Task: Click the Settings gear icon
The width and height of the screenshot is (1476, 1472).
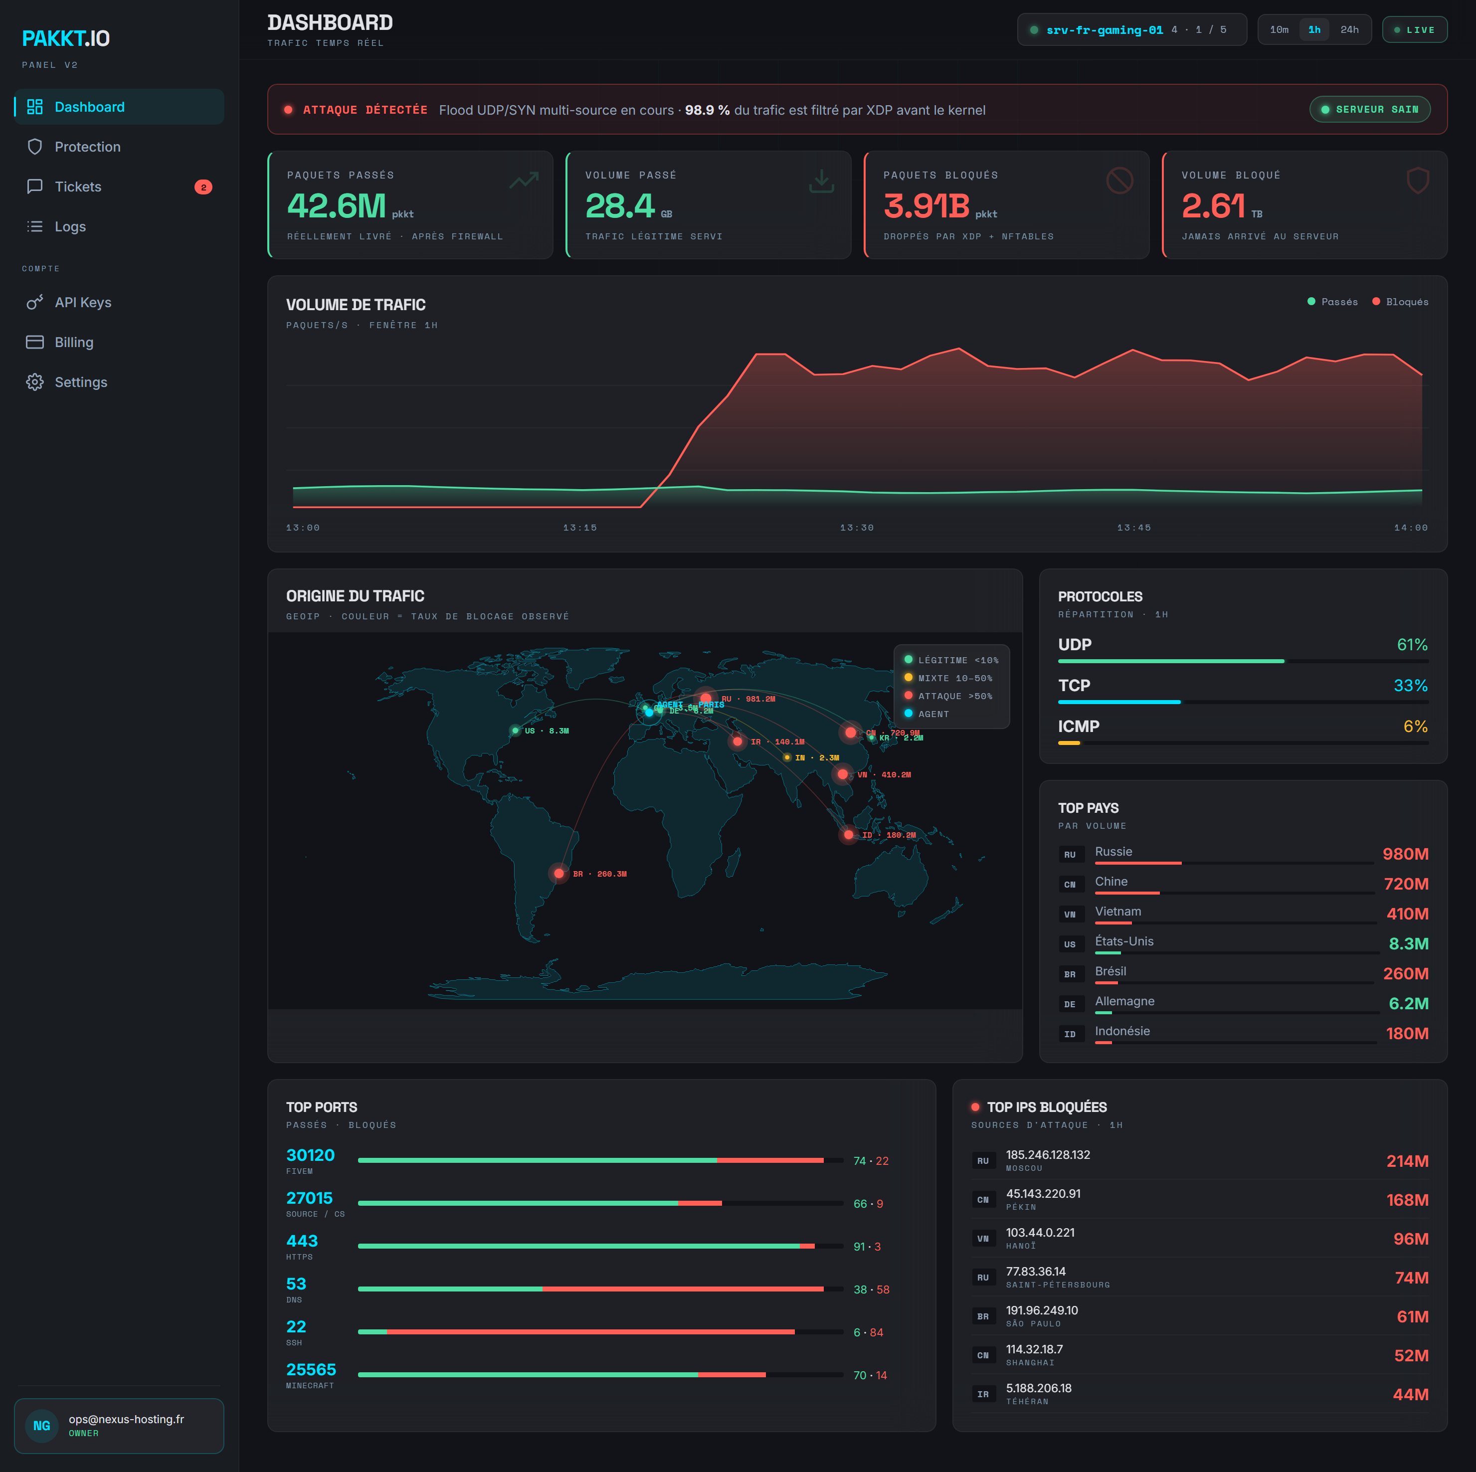Action: click(35, 382)
